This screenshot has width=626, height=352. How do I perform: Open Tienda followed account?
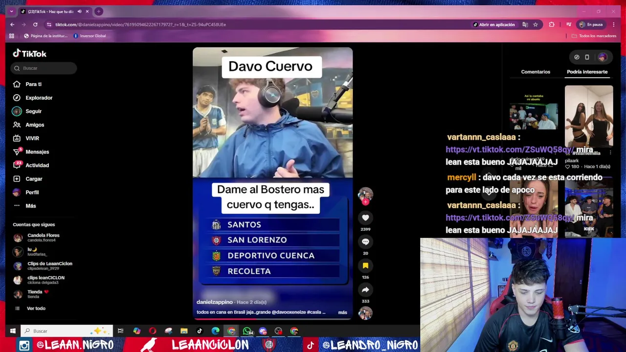(31, 294)
